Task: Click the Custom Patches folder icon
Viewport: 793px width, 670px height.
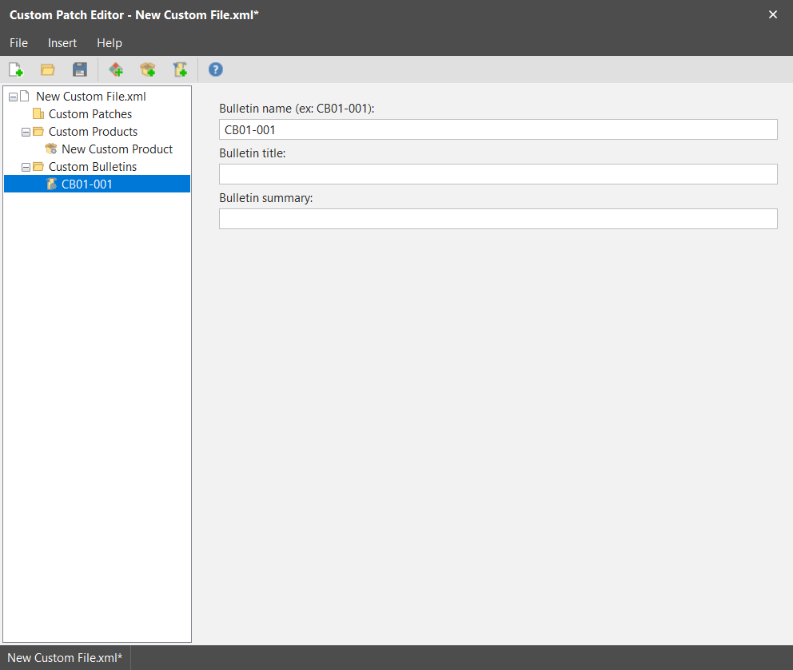Action: (38, 113)
